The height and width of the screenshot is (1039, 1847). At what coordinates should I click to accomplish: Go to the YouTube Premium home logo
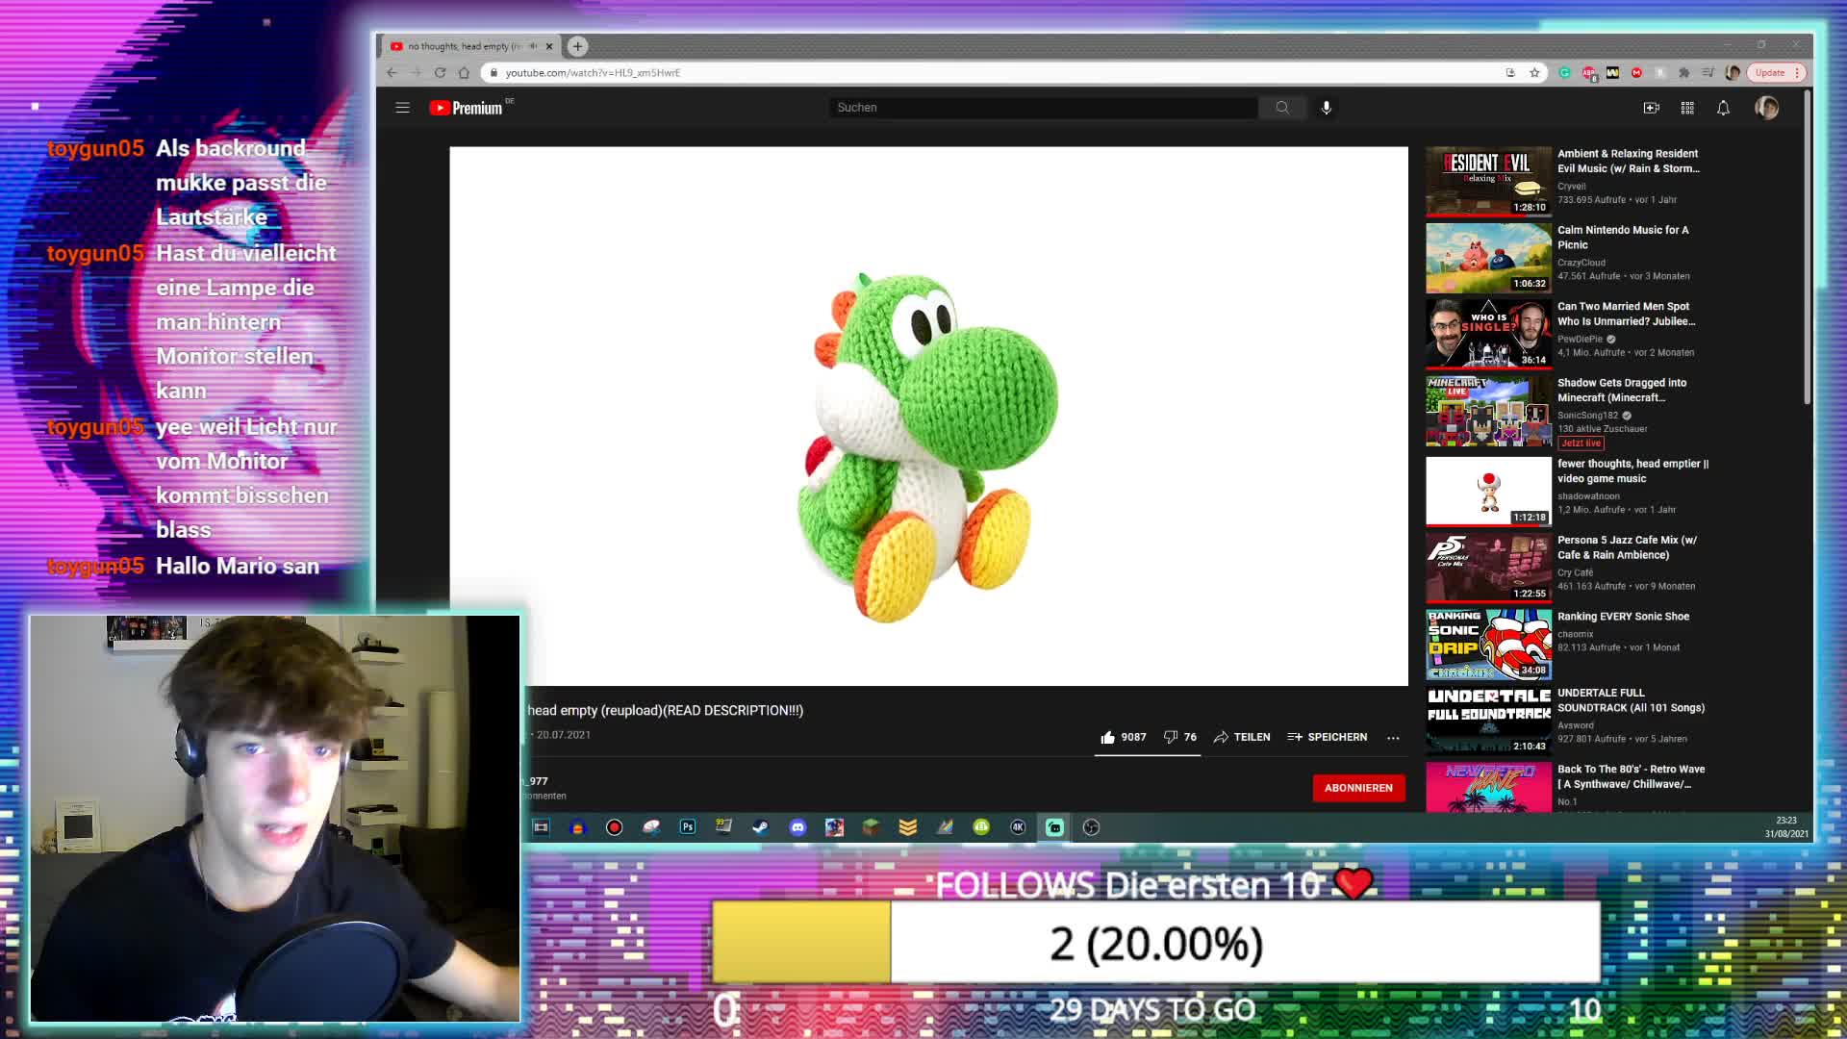(x=467, y=108)
